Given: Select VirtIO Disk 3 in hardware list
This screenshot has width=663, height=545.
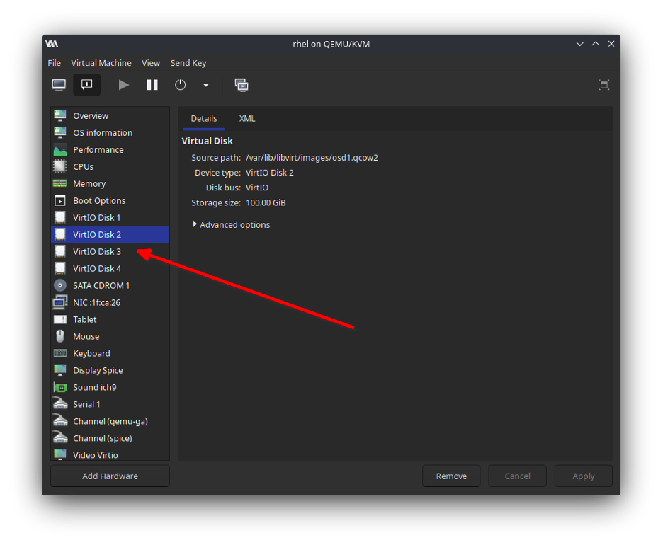Looking at the screenshot, I should pos(97,251).
